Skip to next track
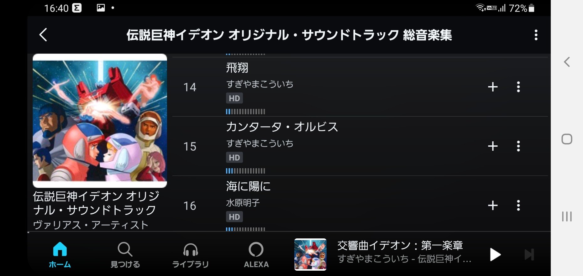583x276 pixels. (x=529, y=254)
